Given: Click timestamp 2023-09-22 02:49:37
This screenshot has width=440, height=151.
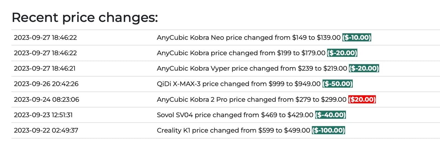Looking at the screenshot, I should coord(45,130).
